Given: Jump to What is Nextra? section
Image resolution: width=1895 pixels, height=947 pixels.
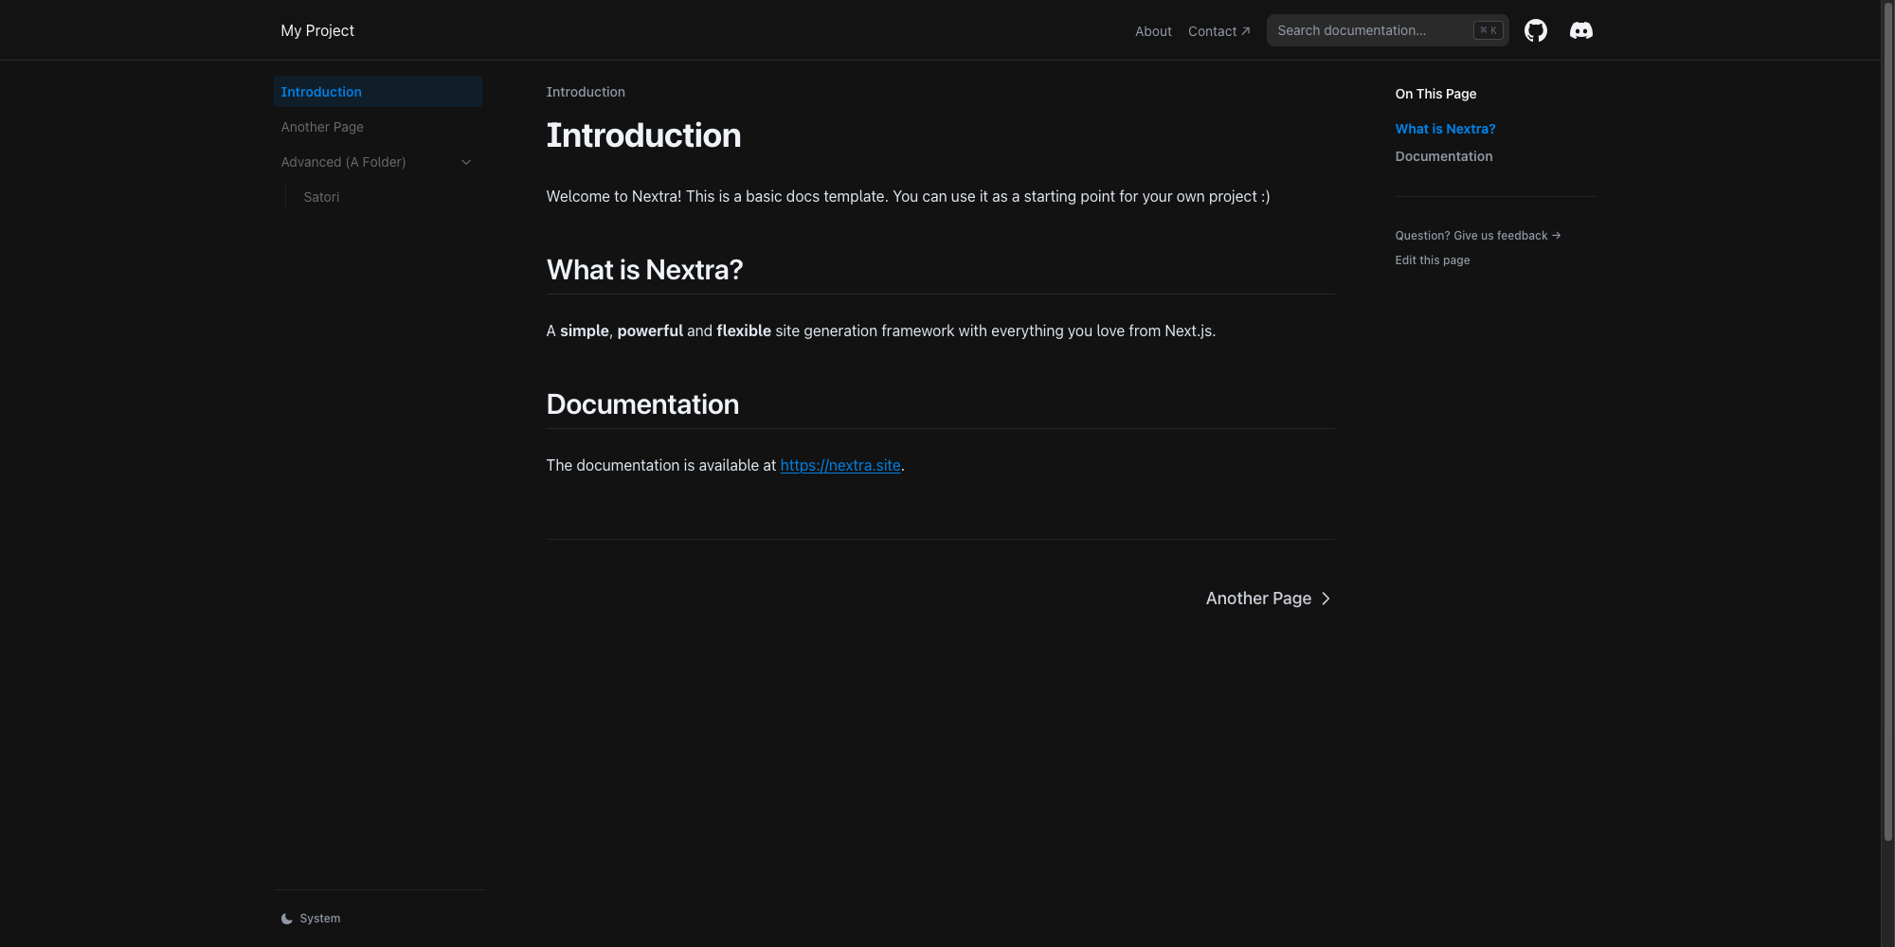Looking at the screenshot, I should [1445, 129].
